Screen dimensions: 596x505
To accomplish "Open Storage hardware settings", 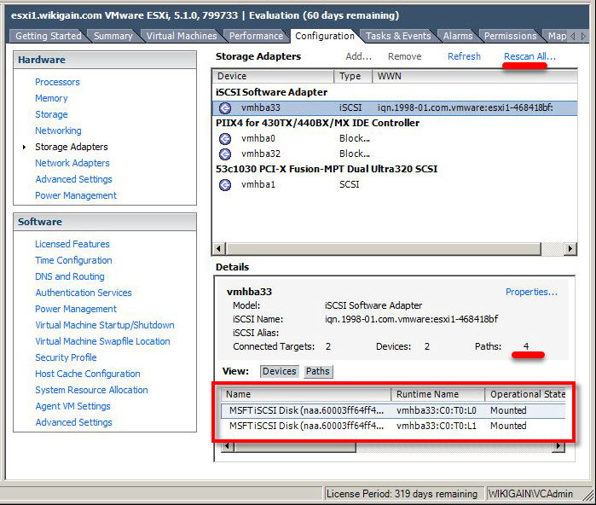I will coord(51,114).
